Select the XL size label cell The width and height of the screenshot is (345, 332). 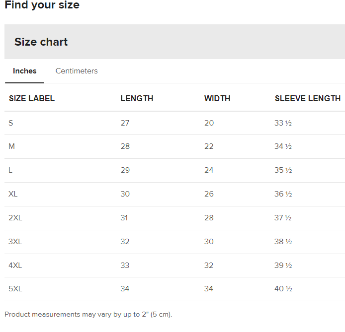coord(13,194)
